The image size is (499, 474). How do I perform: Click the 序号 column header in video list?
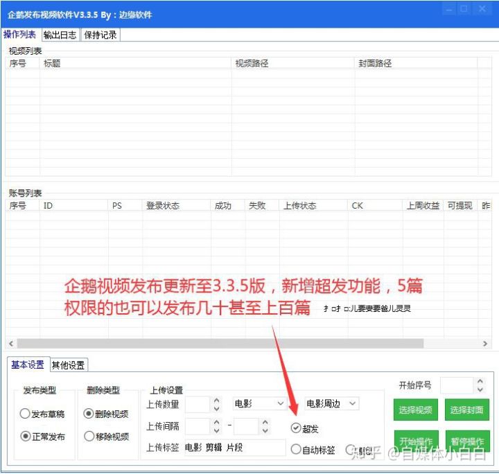pos(23,63)
